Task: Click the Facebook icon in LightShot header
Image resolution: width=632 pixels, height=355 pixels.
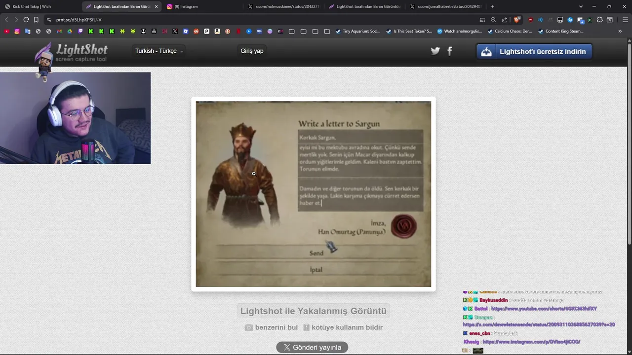Action: (450, 51)
